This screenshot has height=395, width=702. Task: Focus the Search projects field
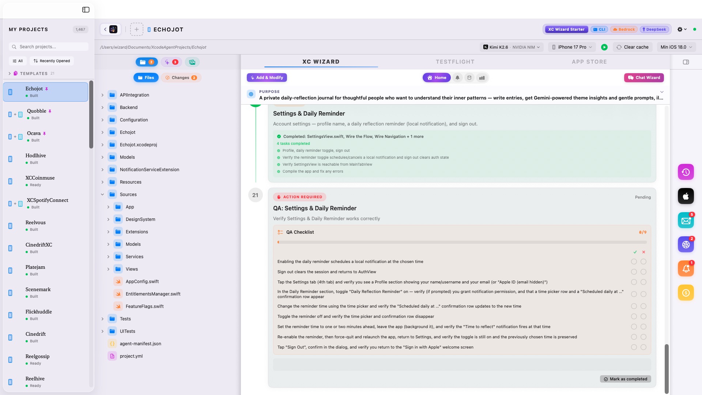[x=49, y=47]
